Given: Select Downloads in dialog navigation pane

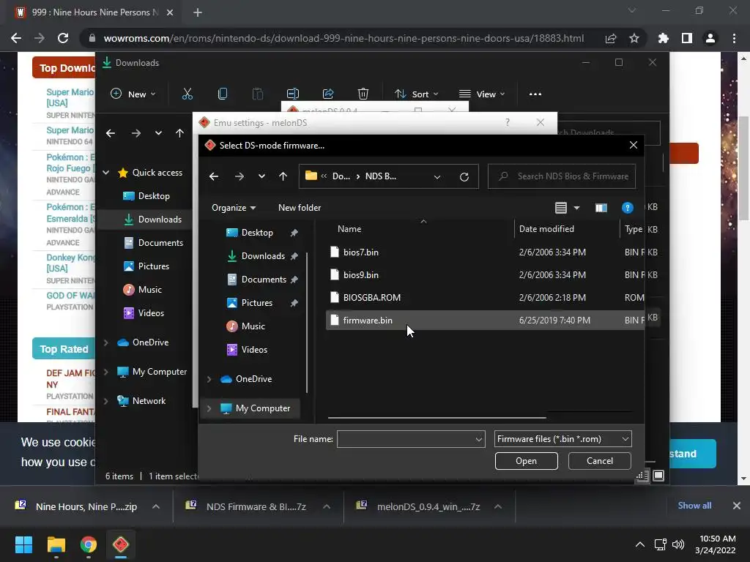Looking at the screenshot, I should click(263, 256).
